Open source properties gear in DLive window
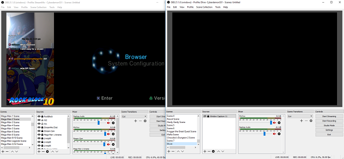This screenshot has height=159, width=344. (213, 151)
